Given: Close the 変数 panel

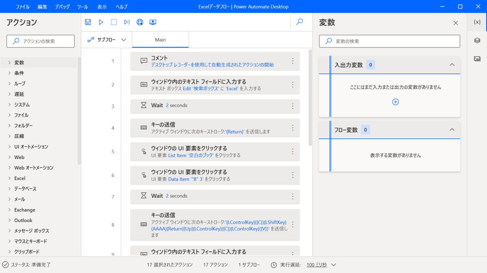Looking at the screenshot, I should 456,23.
